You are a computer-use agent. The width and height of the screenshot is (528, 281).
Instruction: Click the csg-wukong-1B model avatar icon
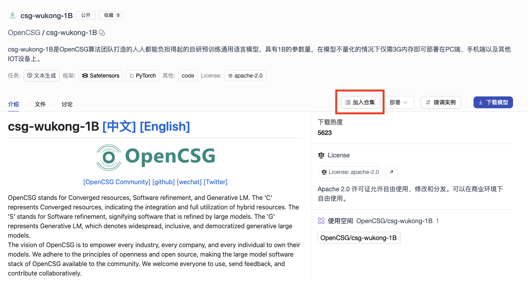click(x=13, y=16)
